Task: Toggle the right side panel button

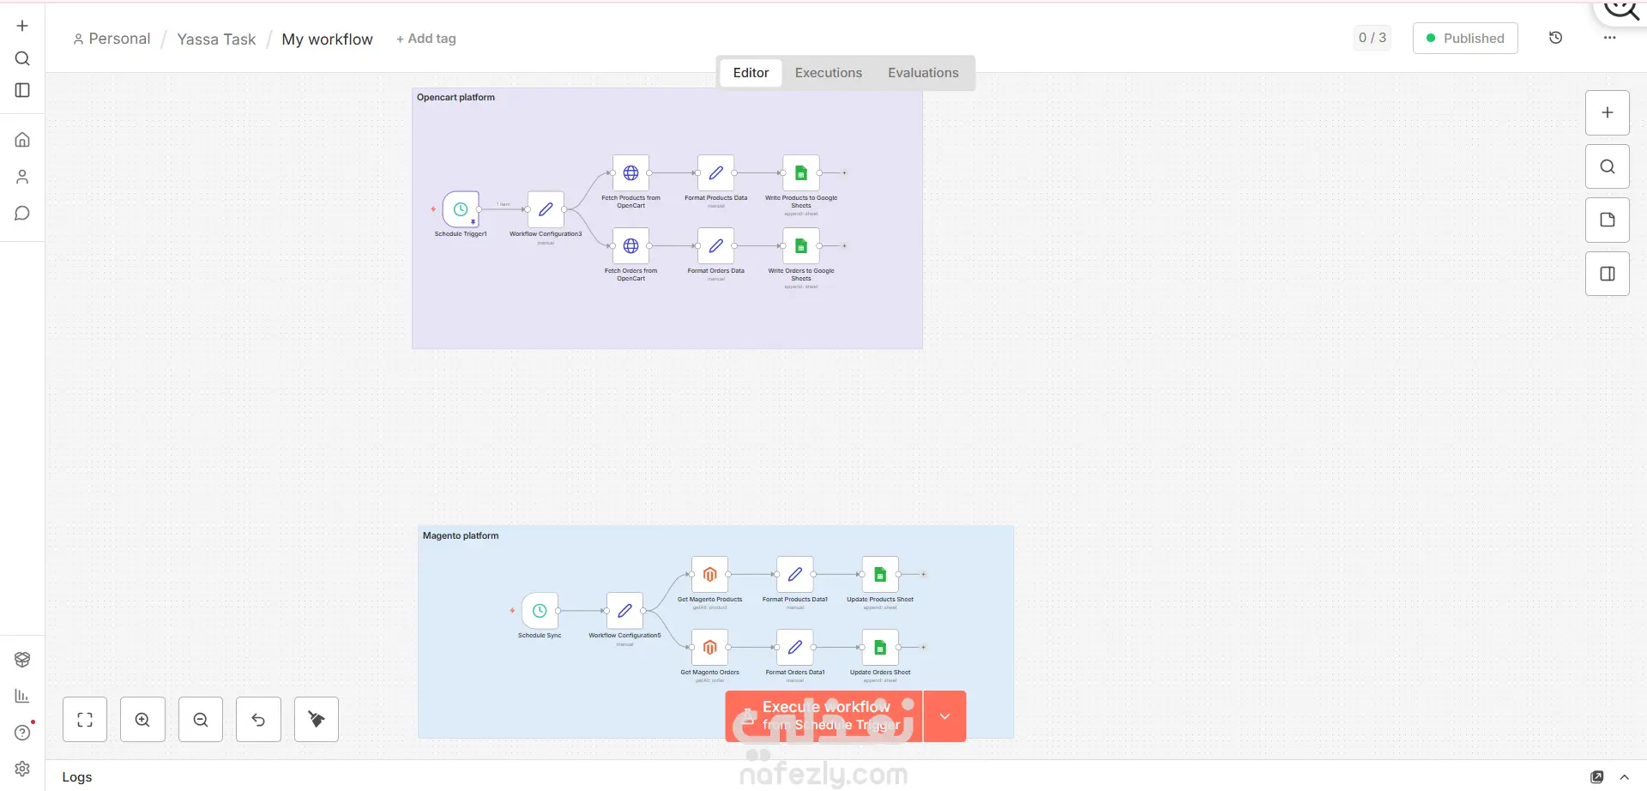Action: 1608,274
